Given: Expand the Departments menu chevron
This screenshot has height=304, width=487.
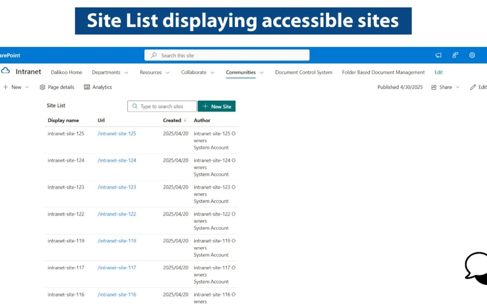Looking at the screenshot, I should pyautogui.click(x=126, y=73).
